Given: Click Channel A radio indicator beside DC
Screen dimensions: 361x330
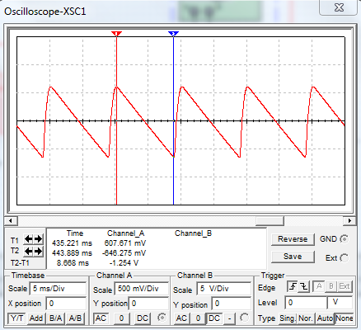Looking at the screenshot, I should coord(162,318).
